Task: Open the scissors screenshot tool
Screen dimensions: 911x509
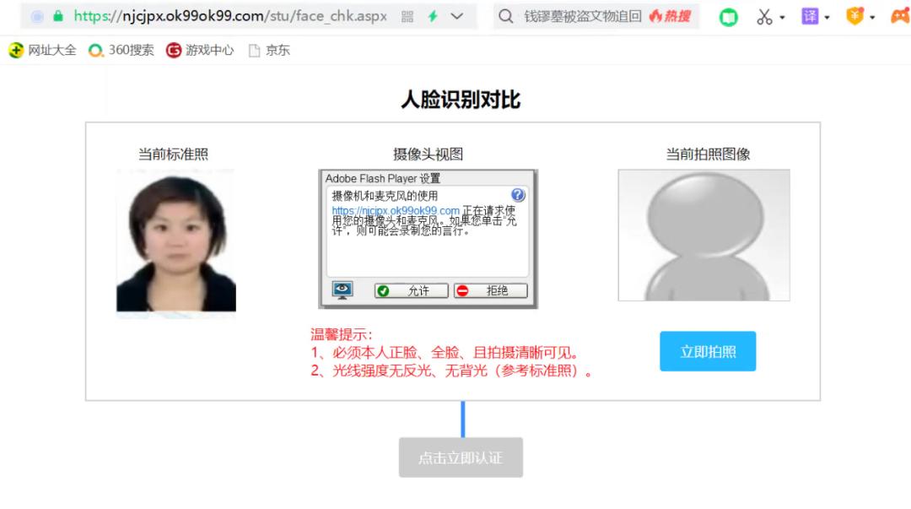Action: click(x=763, y=15)
